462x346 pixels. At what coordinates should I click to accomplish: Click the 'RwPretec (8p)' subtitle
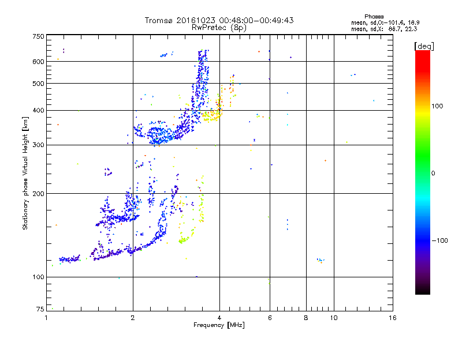[x=219, y=28]
